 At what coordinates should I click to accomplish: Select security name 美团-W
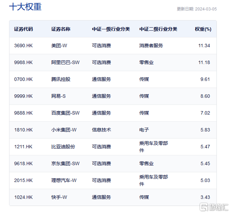(x=59, y=46)
